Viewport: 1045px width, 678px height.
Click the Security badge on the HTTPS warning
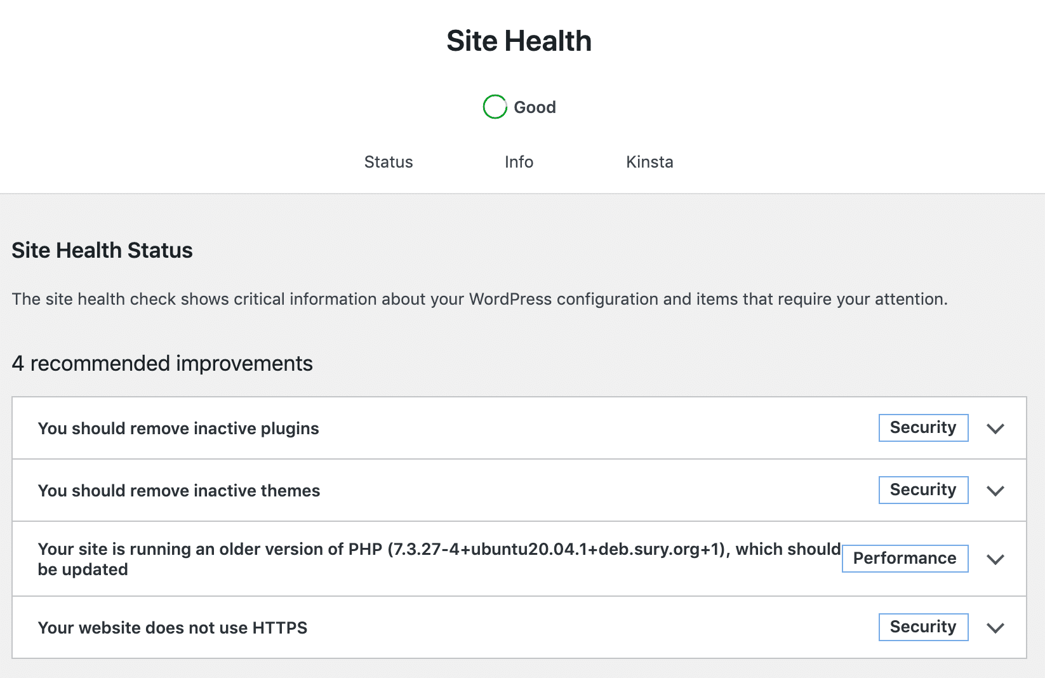pos(923,627)
